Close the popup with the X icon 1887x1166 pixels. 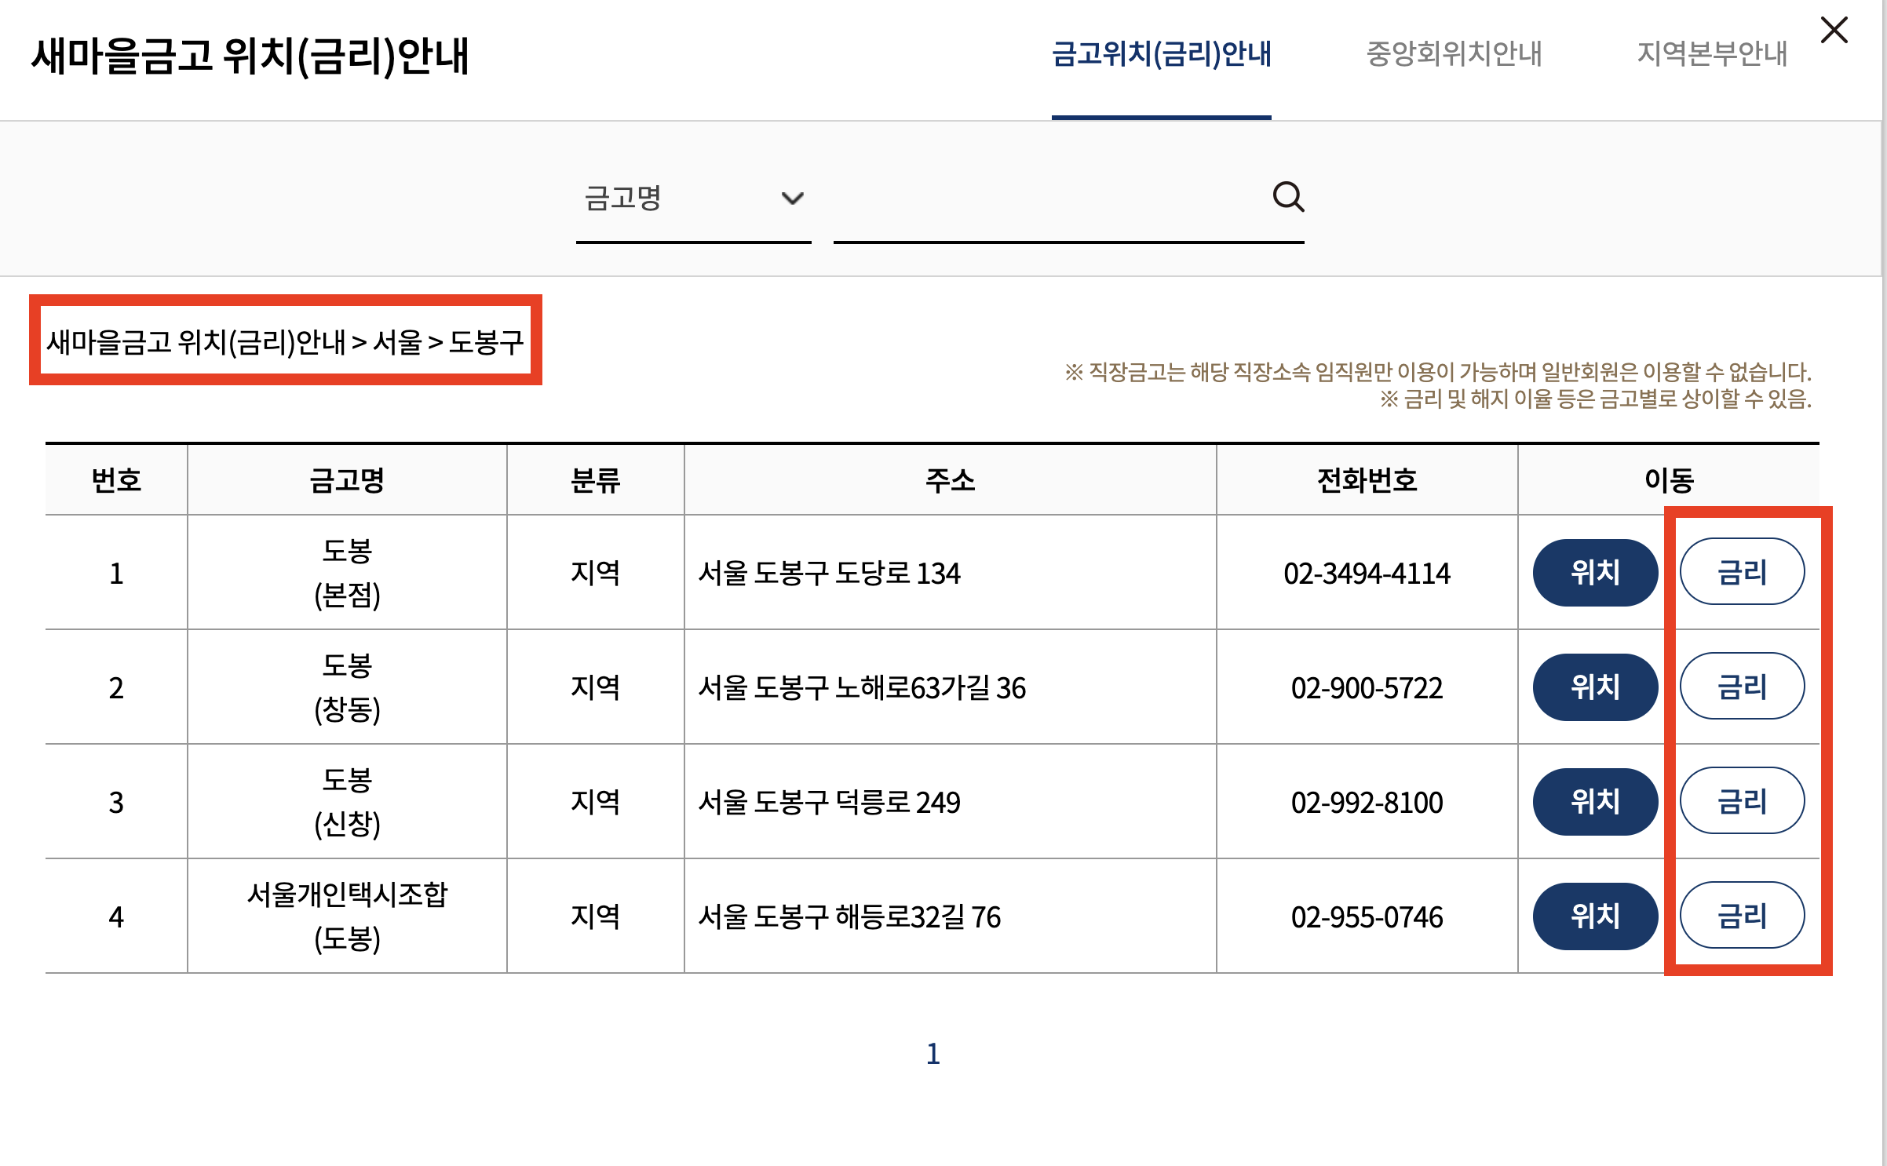click(1834, 31)
